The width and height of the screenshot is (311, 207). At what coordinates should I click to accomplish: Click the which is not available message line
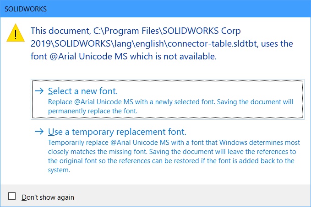pyautogui.click(x=124, y=57)
